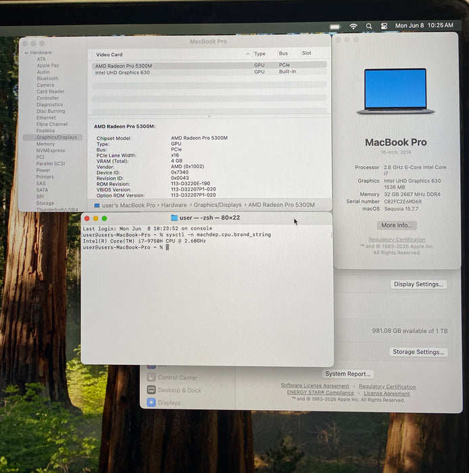Click the System Report... button

click(348, 374)
